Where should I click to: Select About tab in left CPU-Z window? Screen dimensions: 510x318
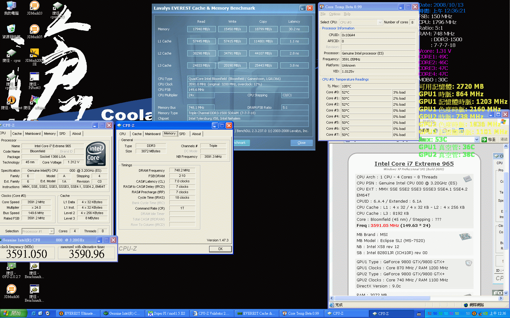click(76, 134)
